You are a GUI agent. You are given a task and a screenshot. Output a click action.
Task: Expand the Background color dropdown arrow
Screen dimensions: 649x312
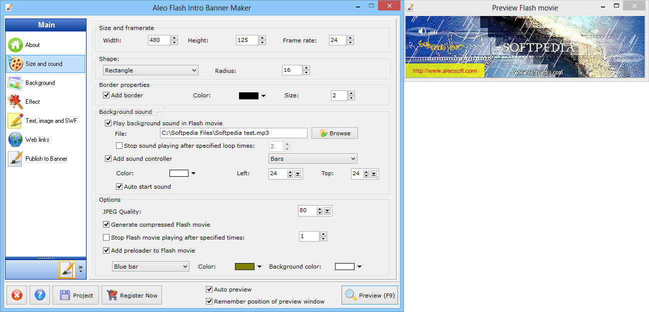pos(359,267)
